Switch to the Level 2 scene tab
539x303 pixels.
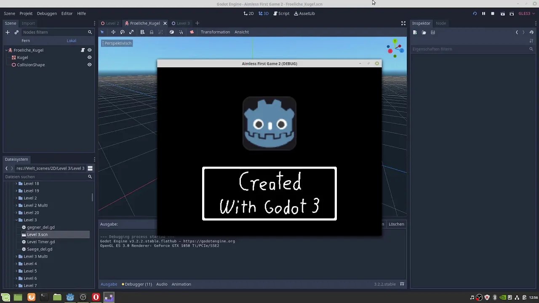[110, 23]
